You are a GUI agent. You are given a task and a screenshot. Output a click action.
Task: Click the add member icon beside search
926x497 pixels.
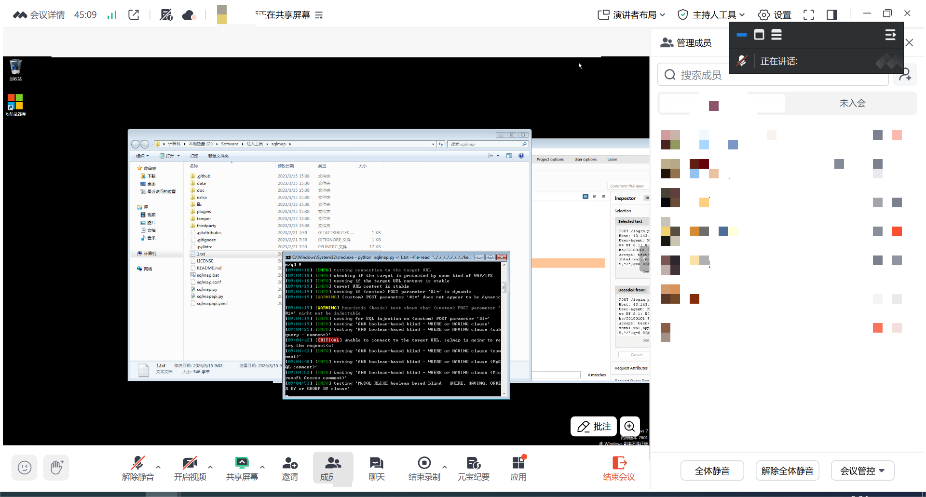905,75
